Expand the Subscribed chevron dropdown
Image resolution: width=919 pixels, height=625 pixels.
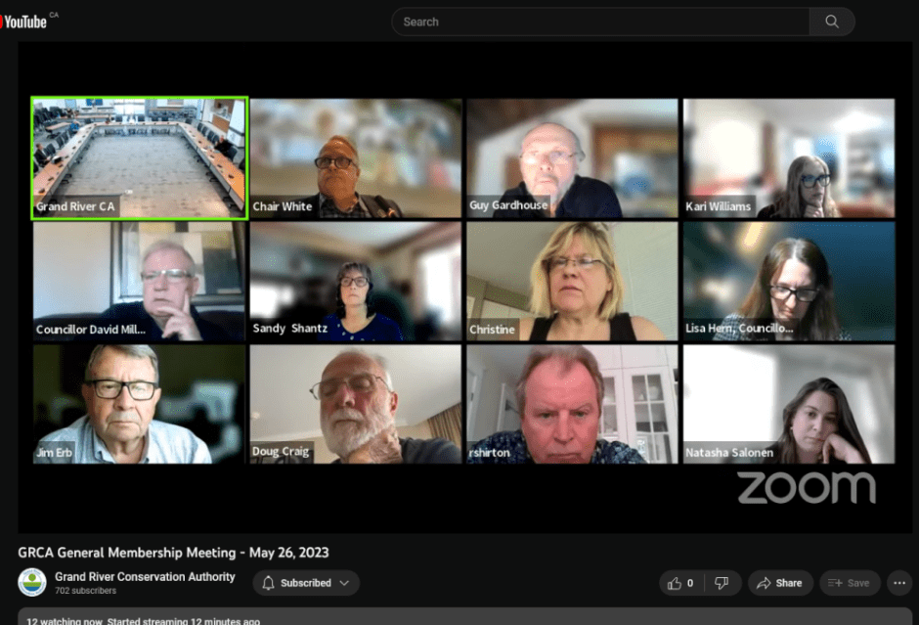343,583
